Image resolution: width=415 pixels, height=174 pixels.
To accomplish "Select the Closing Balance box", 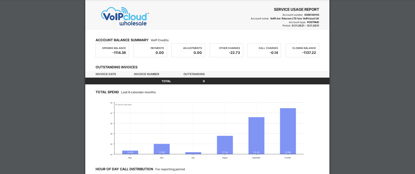I will click(x=302, y=50).
